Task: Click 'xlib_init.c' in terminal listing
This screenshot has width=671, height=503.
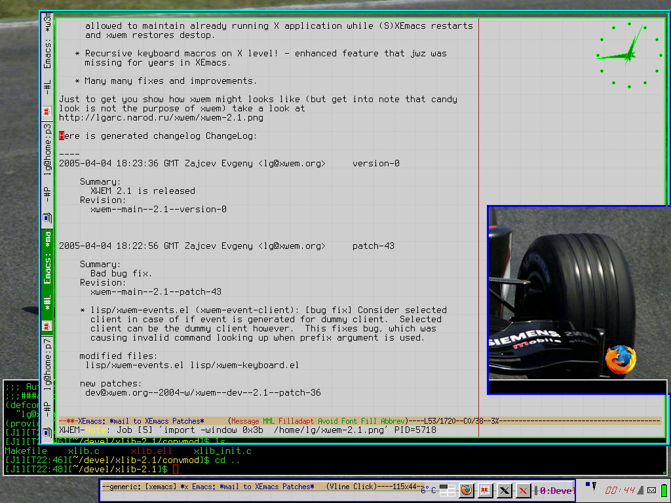Action: (x=223, y=451)
